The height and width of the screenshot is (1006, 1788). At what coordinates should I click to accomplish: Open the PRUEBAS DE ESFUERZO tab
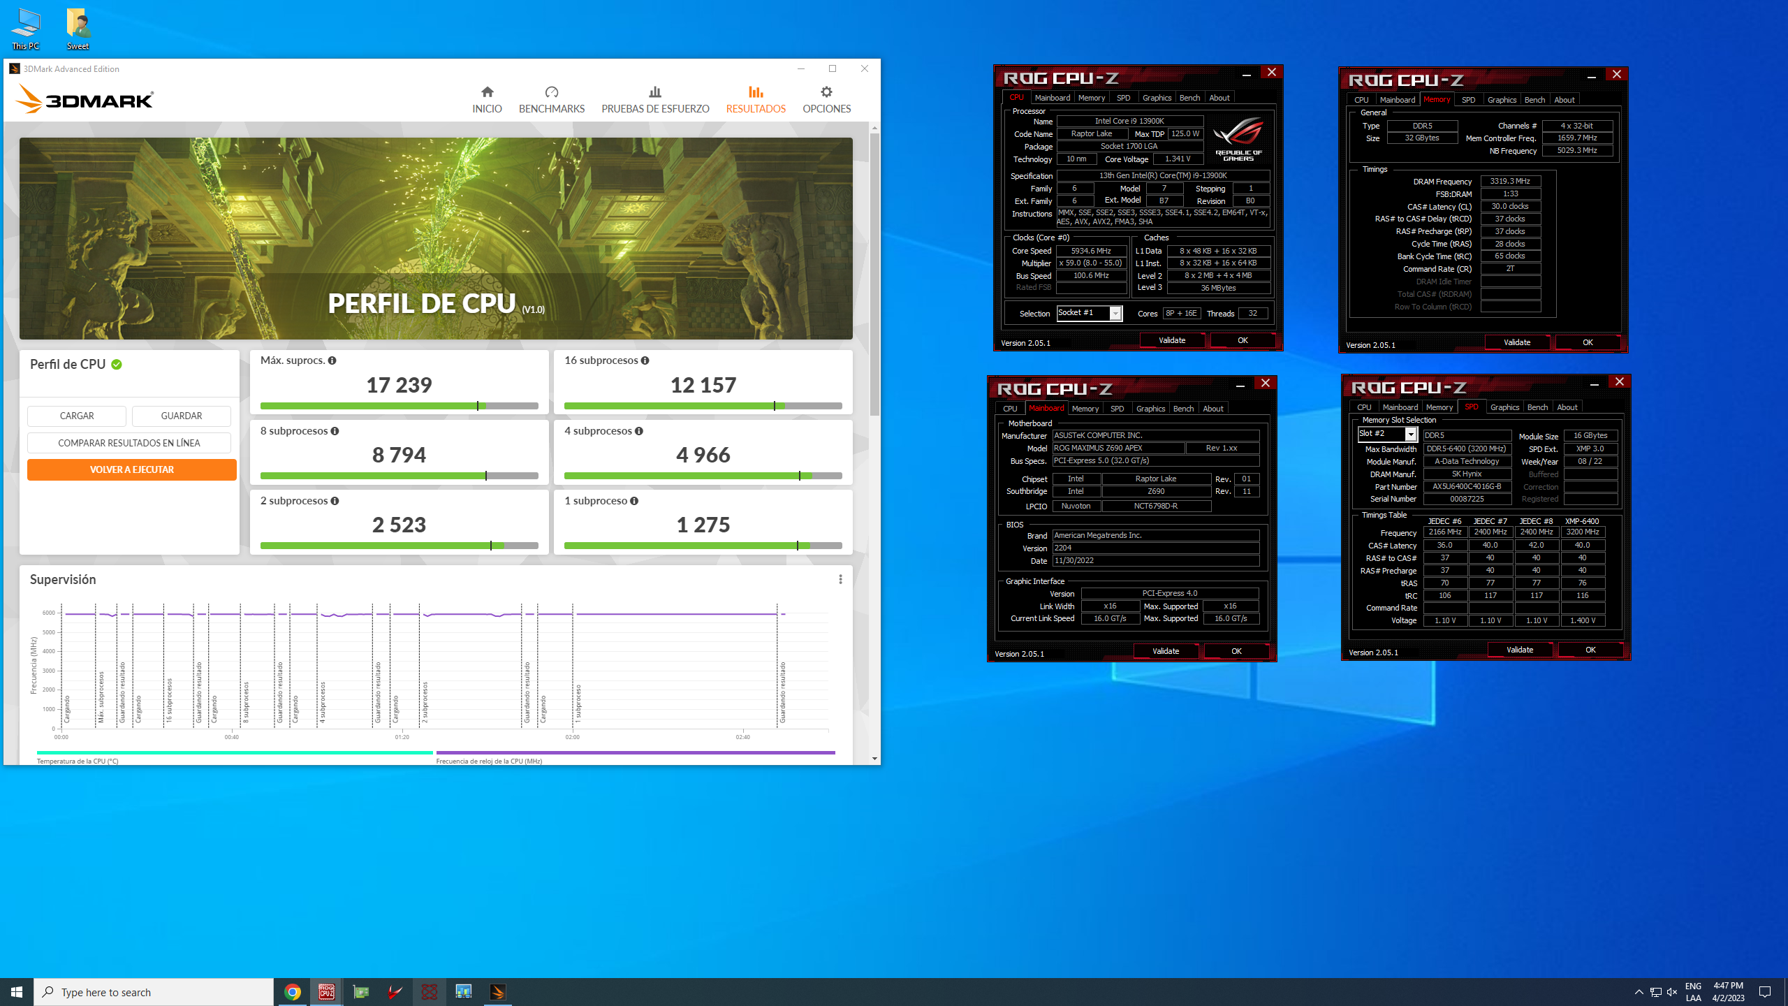pyautogui.click(x=655, y=100)
